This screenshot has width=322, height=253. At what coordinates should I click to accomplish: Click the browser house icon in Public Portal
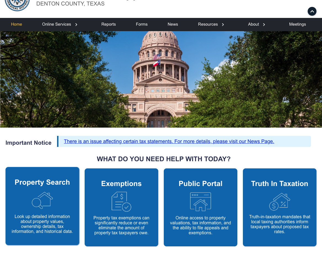tap(200, 202)
